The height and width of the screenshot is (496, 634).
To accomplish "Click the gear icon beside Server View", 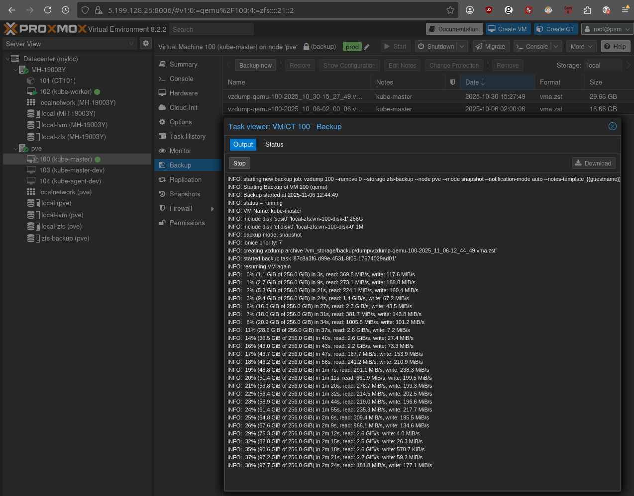I will pyautogui.click(x=146, y=44).
